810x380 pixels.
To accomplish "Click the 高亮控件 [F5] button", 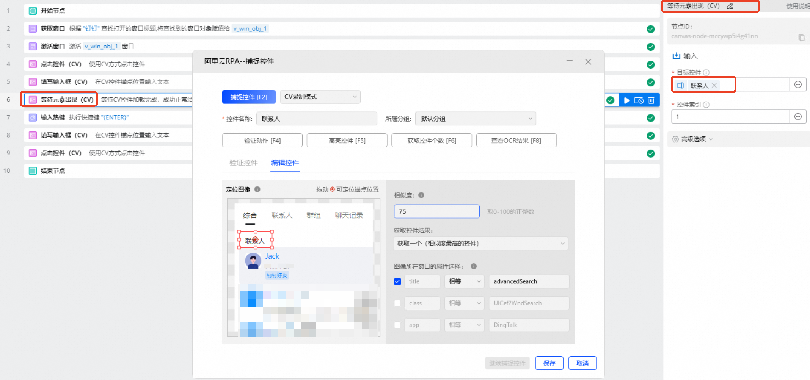I will coord(347,141).
